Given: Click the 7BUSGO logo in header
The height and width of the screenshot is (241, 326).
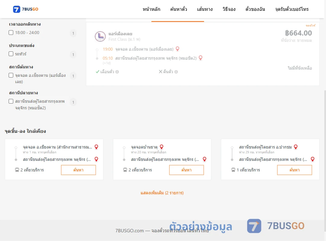Looking at the screenshot, I should tap(26, 9).
